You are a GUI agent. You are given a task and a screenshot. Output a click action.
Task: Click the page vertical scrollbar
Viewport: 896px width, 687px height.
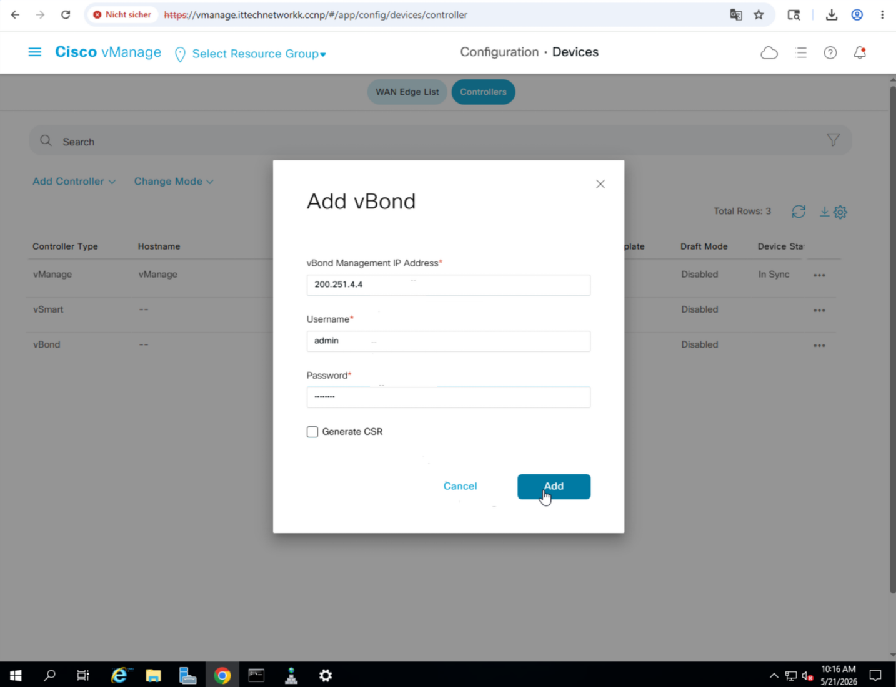[x=892, y=340]
